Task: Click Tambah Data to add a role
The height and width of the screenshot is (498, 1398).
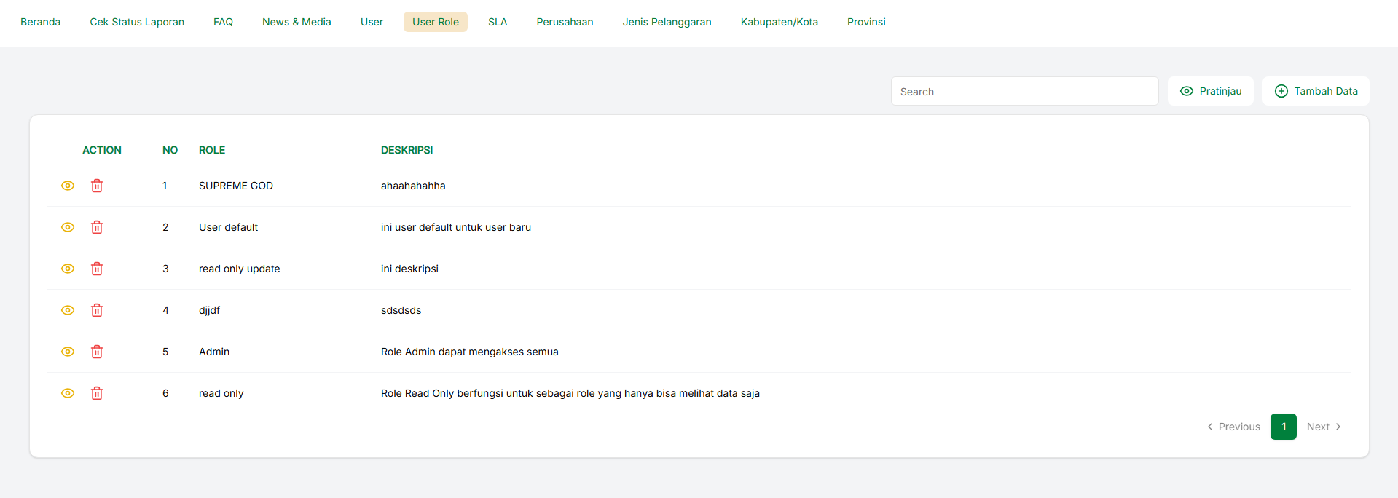Action: tap(1316, 91)
